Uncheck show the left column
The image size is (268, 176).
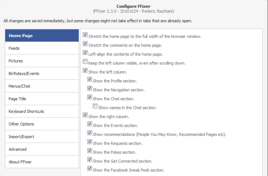(85, 71)
